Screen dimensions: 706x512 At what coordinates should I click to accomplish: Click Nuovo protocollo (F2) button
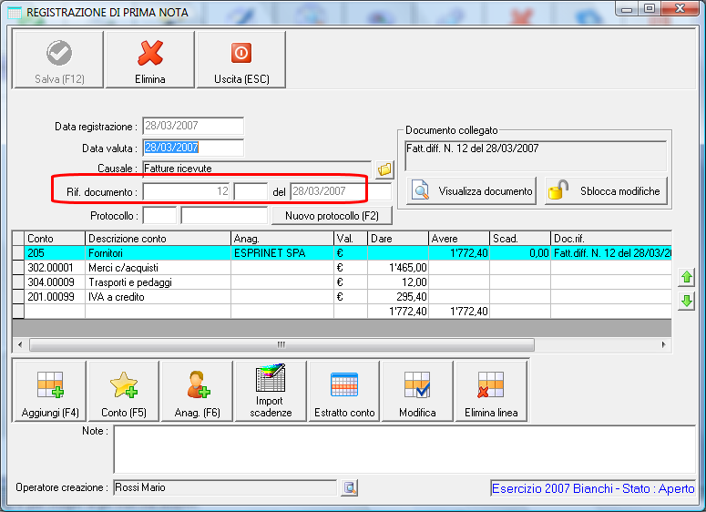pyautogui.click(x=332, y=216)
